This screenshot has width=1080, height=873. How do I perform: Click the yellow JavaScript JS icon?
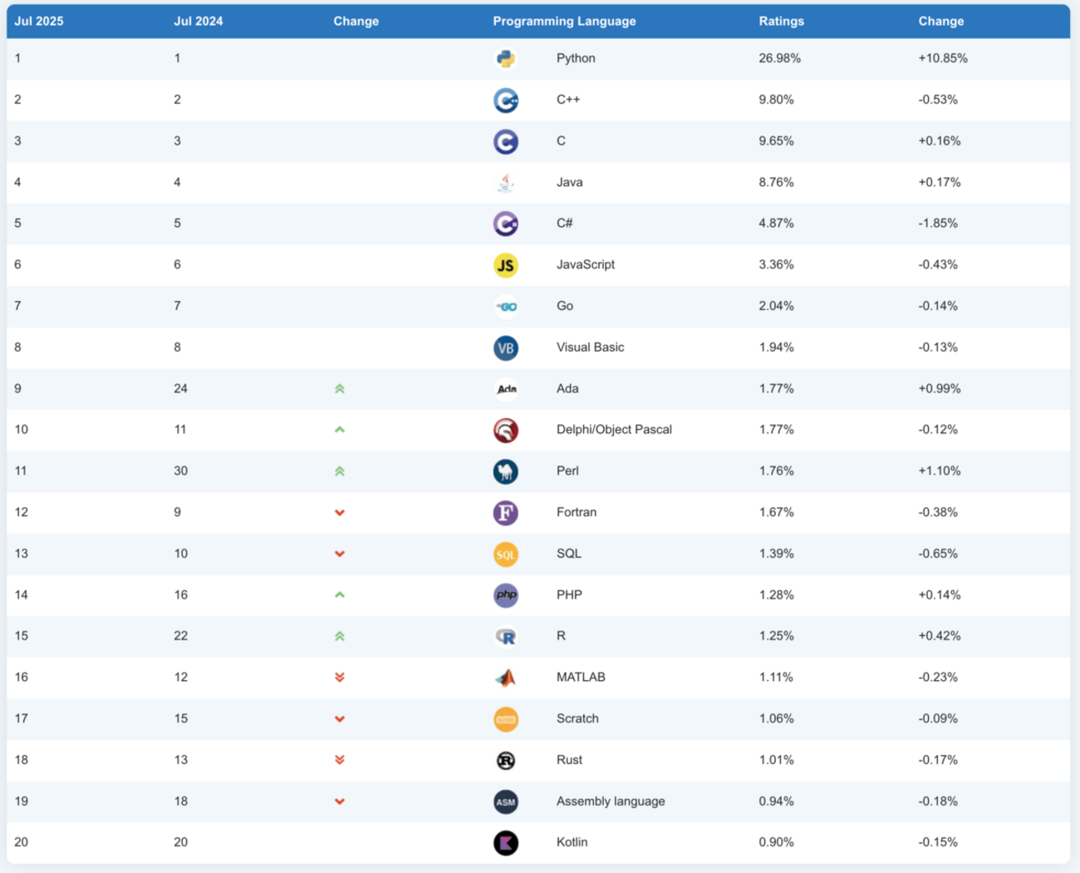coord(505,265)
